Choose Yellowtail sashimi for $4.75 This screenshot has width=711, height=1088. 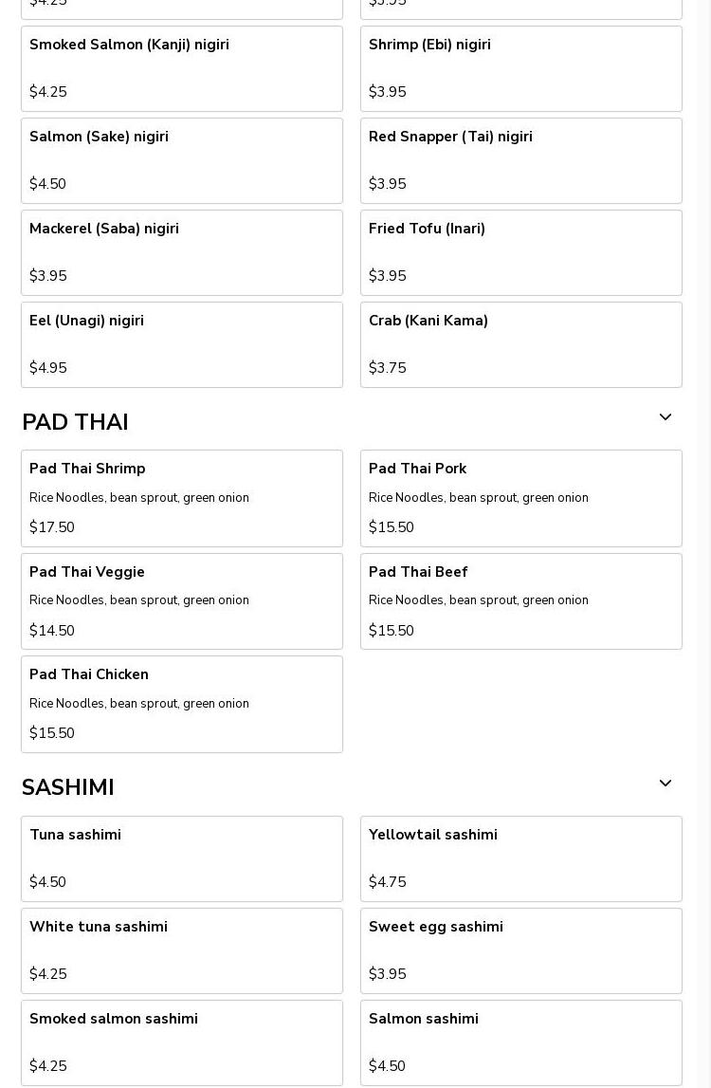click(520, 858)
